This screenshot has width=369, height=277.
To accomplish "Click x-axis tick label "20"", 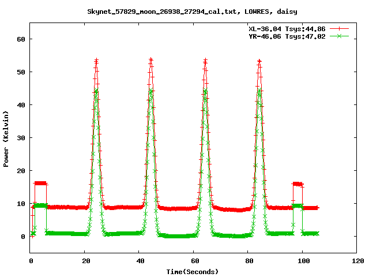I will 86,261.
